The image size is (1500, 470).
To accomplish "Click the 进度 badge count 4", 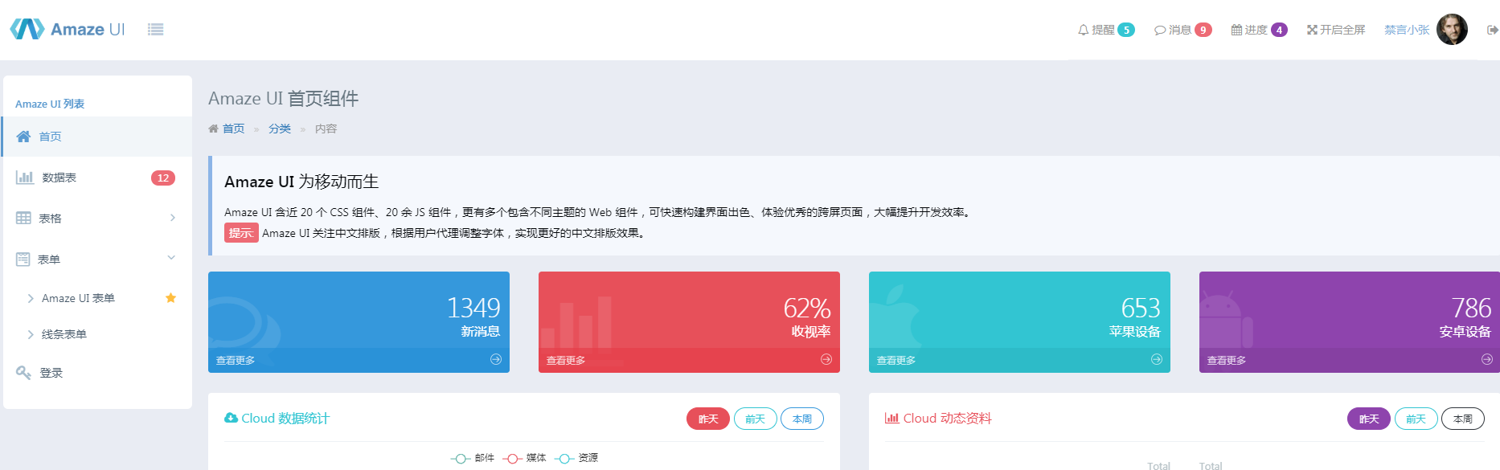I will tap(1279, 30).
